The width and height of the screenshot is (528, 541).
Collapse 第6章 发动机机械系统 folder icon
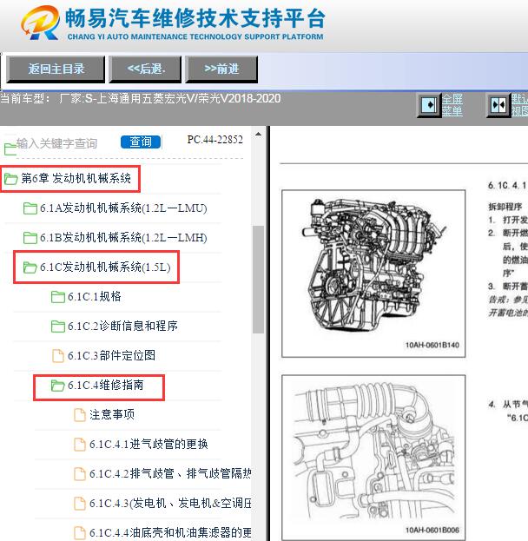click(x=11, y=179)
